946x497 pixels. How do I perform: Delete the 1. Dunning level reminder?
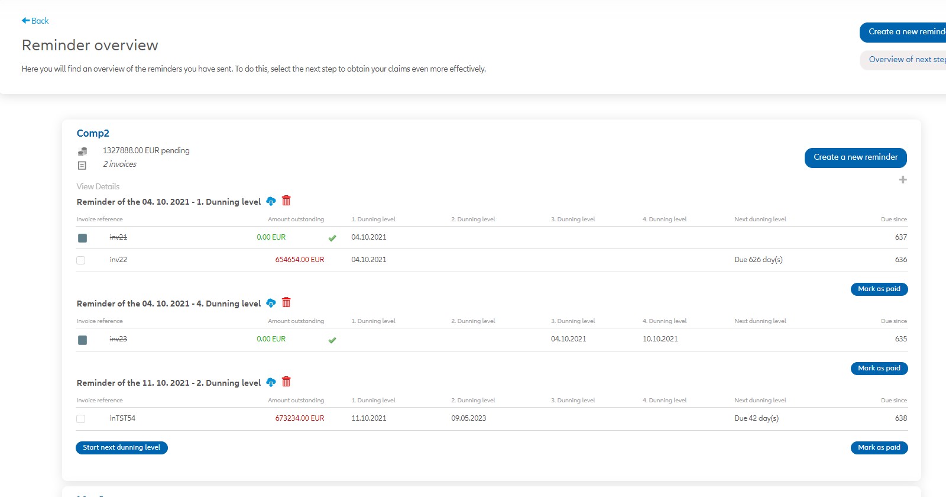pos(286,201)
